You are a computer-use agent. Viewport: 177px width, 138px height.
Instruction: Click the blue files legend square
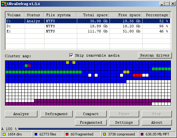[36, 134]
